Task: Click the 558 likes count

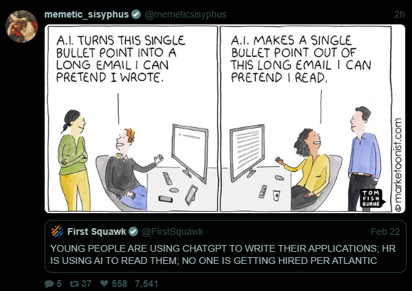Action: 119,284
